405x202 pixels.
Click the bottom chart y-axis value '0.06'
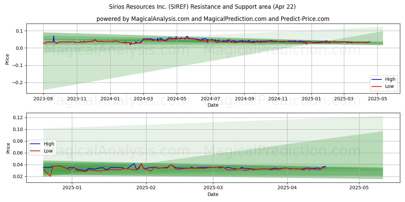click(18, 153)
